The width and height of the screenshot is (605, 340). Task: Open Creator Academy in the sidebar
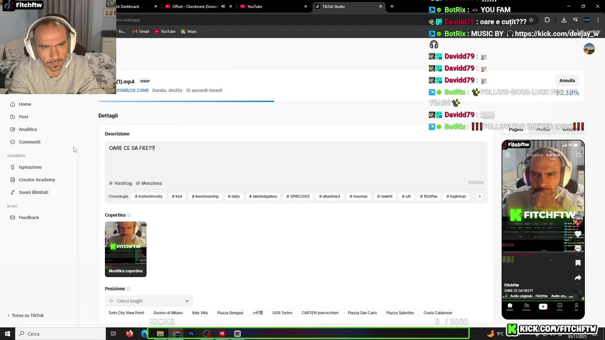[x=37, y=180]
